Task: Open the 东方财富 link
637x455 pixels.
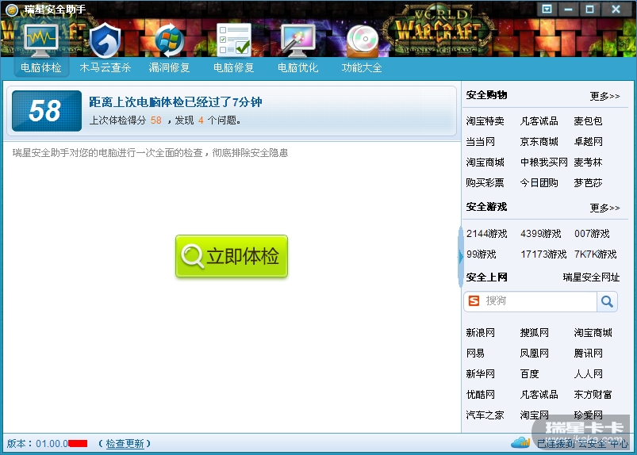Action: click(x=593, y=395)
